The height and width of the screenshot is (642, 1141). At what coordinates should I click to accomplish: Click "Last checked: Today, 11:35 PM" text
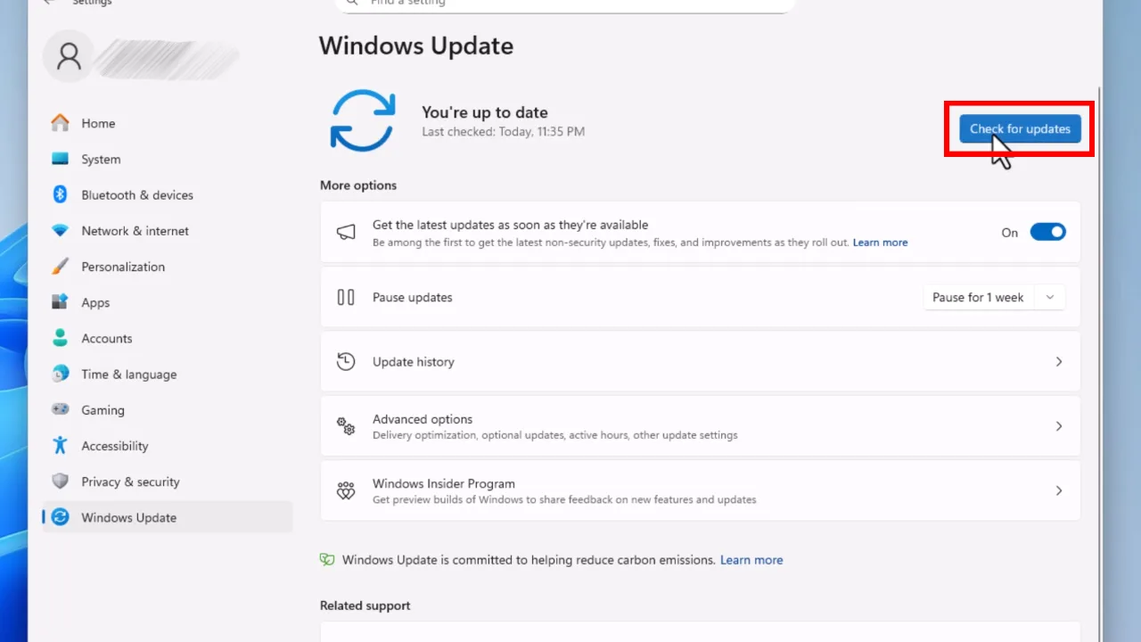(x=503, y=131)
